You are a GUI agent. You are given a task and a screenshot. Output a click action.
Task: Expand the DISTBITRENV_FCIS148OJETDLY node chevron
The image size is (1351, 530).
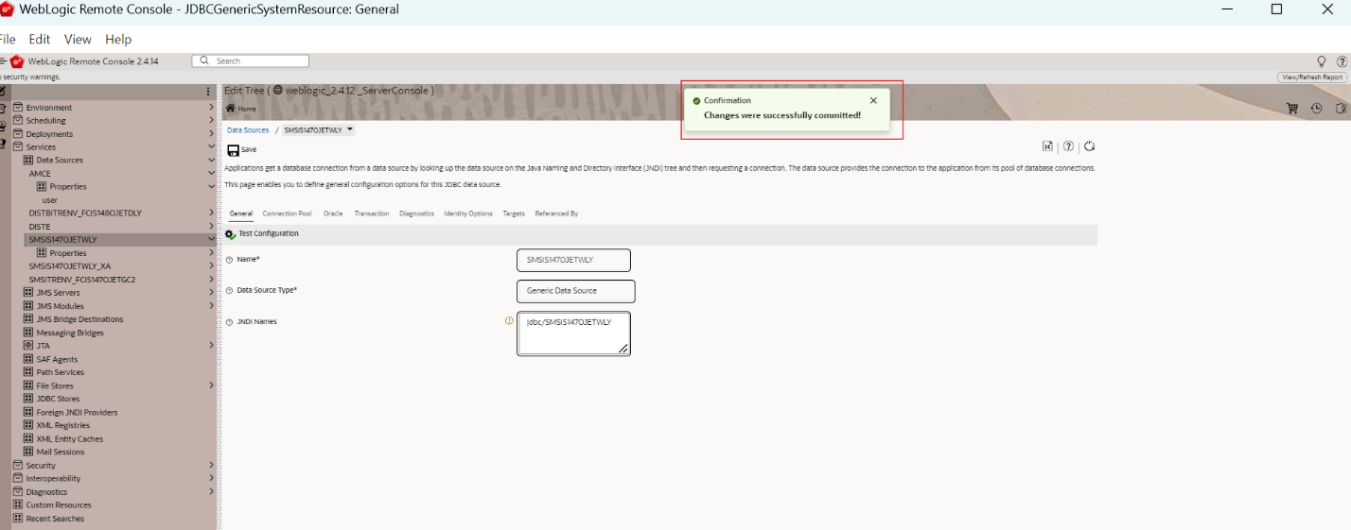211,214
